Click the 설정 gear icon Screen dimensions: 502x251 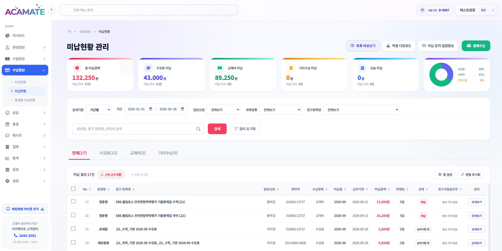coord(7,181)
